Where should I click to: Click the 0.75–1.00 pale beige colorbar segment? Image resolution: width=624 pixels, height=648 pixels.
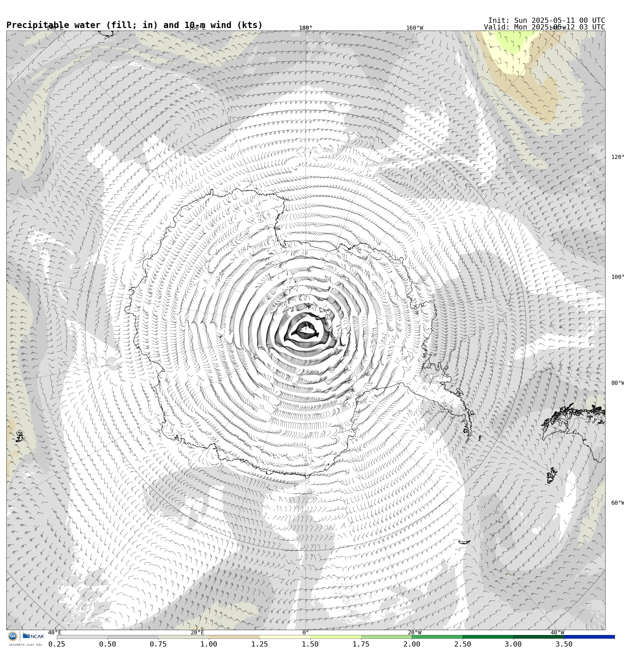point(183,637)
